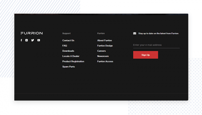Go to Furrion Design

(105, 46)
